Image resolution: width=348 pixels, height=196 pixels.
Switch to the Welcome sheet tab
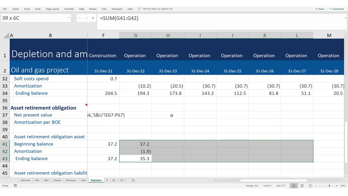coord(25,180)
